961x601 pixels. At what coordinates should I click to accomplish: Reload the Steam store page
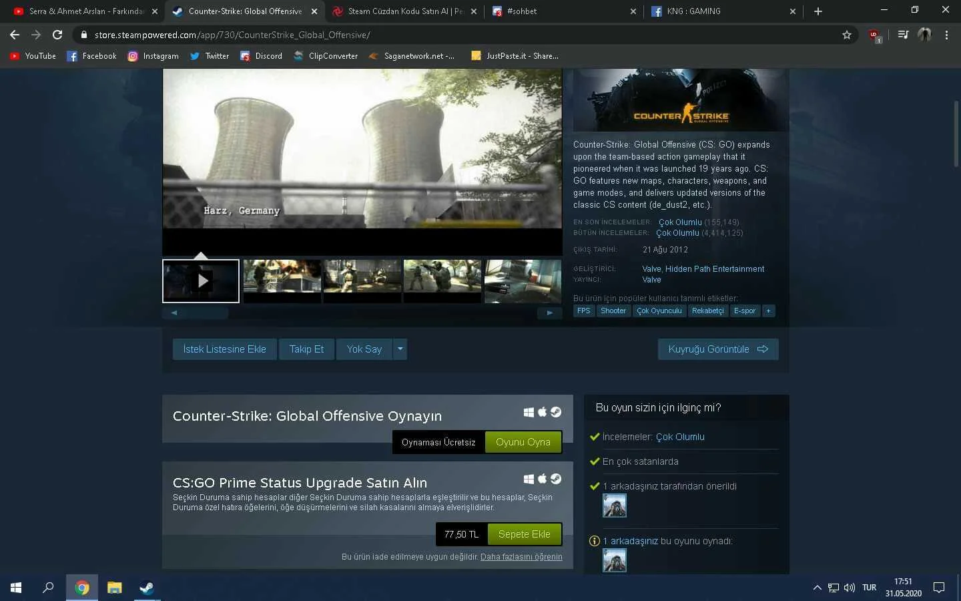pyautogui.click(x=57, y=35)
